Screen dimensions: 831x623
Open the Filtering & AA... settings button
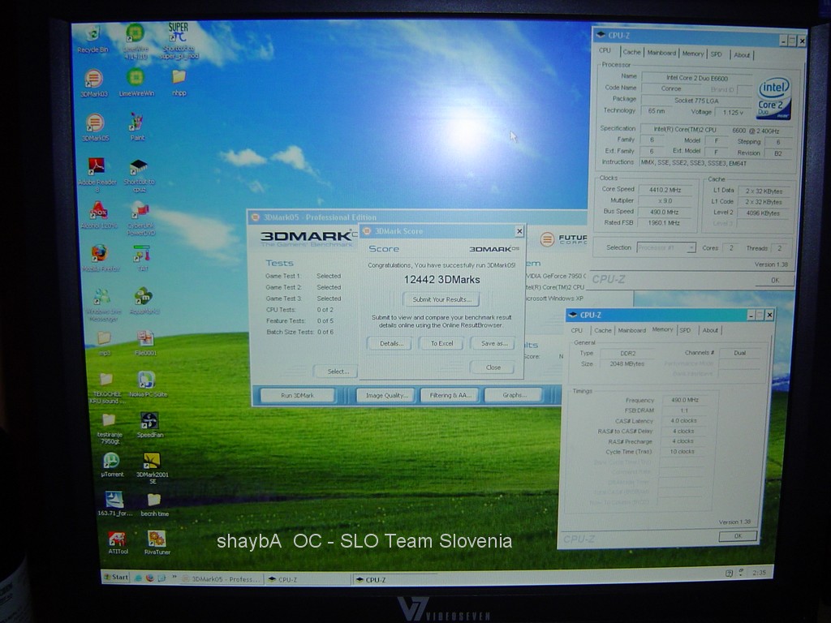[x=450, y=395]
